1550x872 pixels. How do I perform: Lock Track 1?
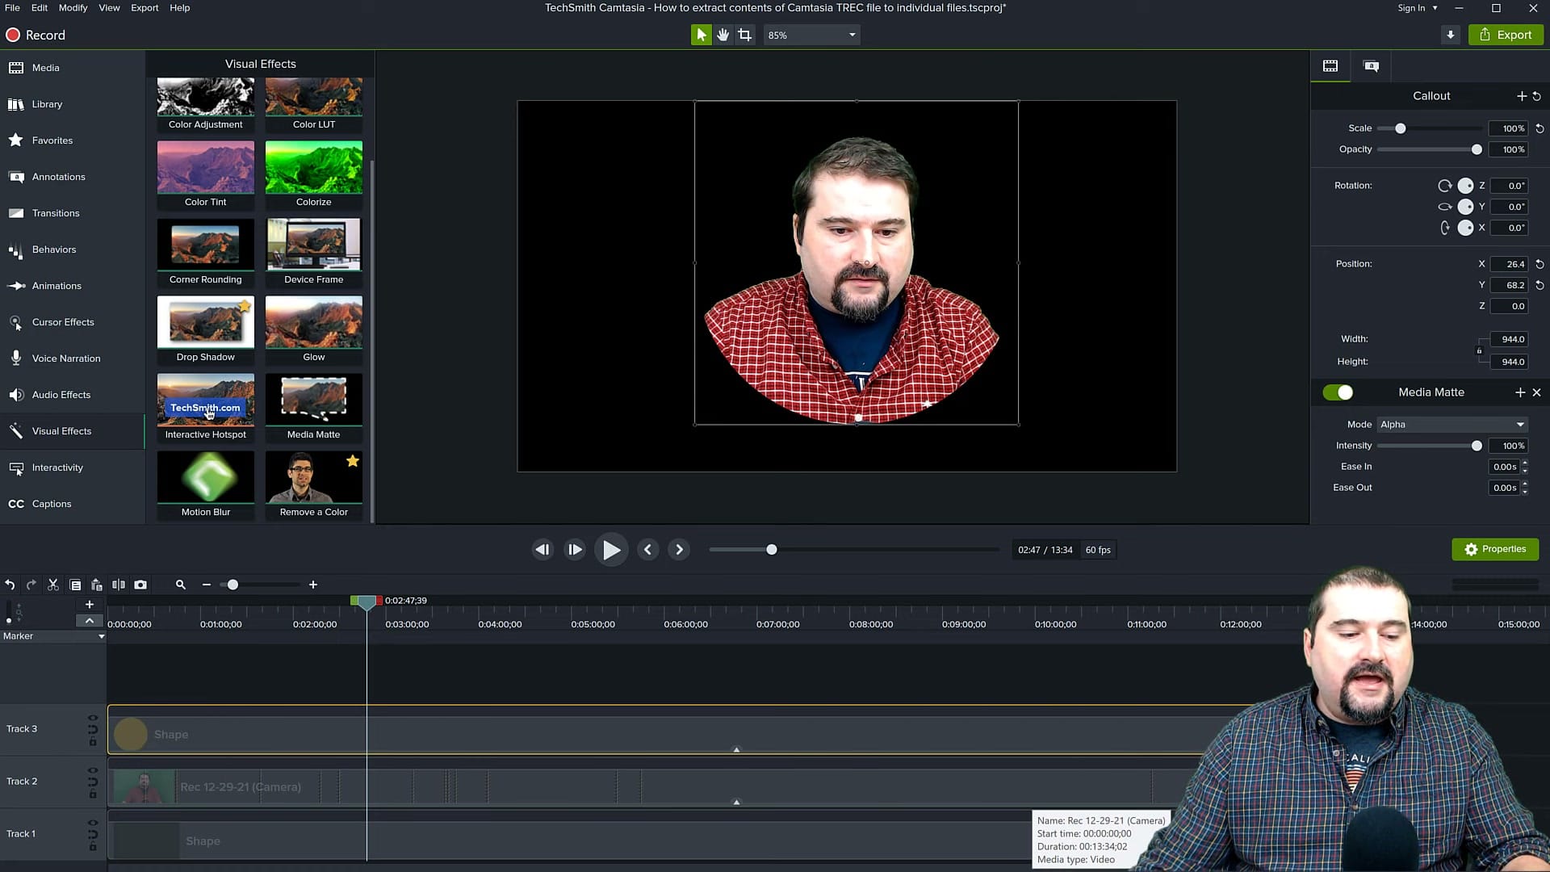(x=94, y=847)
